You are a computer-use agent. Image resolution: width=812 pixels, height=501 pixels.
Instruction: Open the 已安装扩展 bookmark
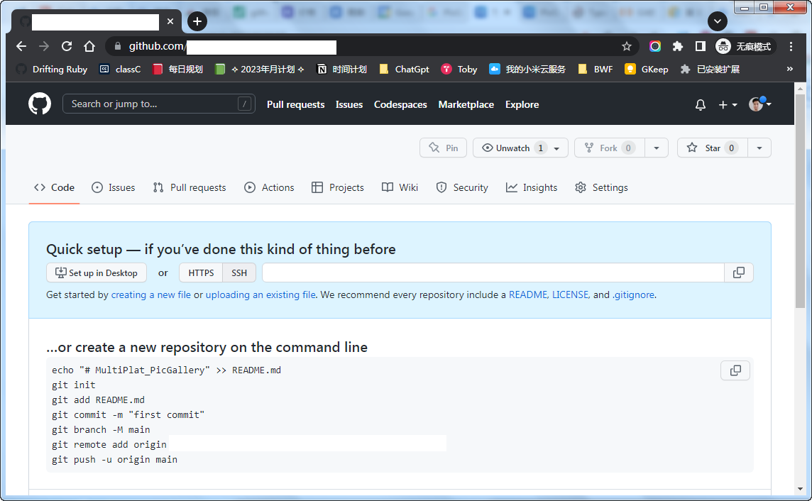(x=710, y=70)
